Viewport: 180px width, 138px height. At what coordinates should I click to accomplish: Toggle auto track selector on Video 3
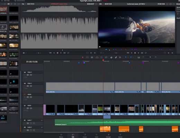28,86
